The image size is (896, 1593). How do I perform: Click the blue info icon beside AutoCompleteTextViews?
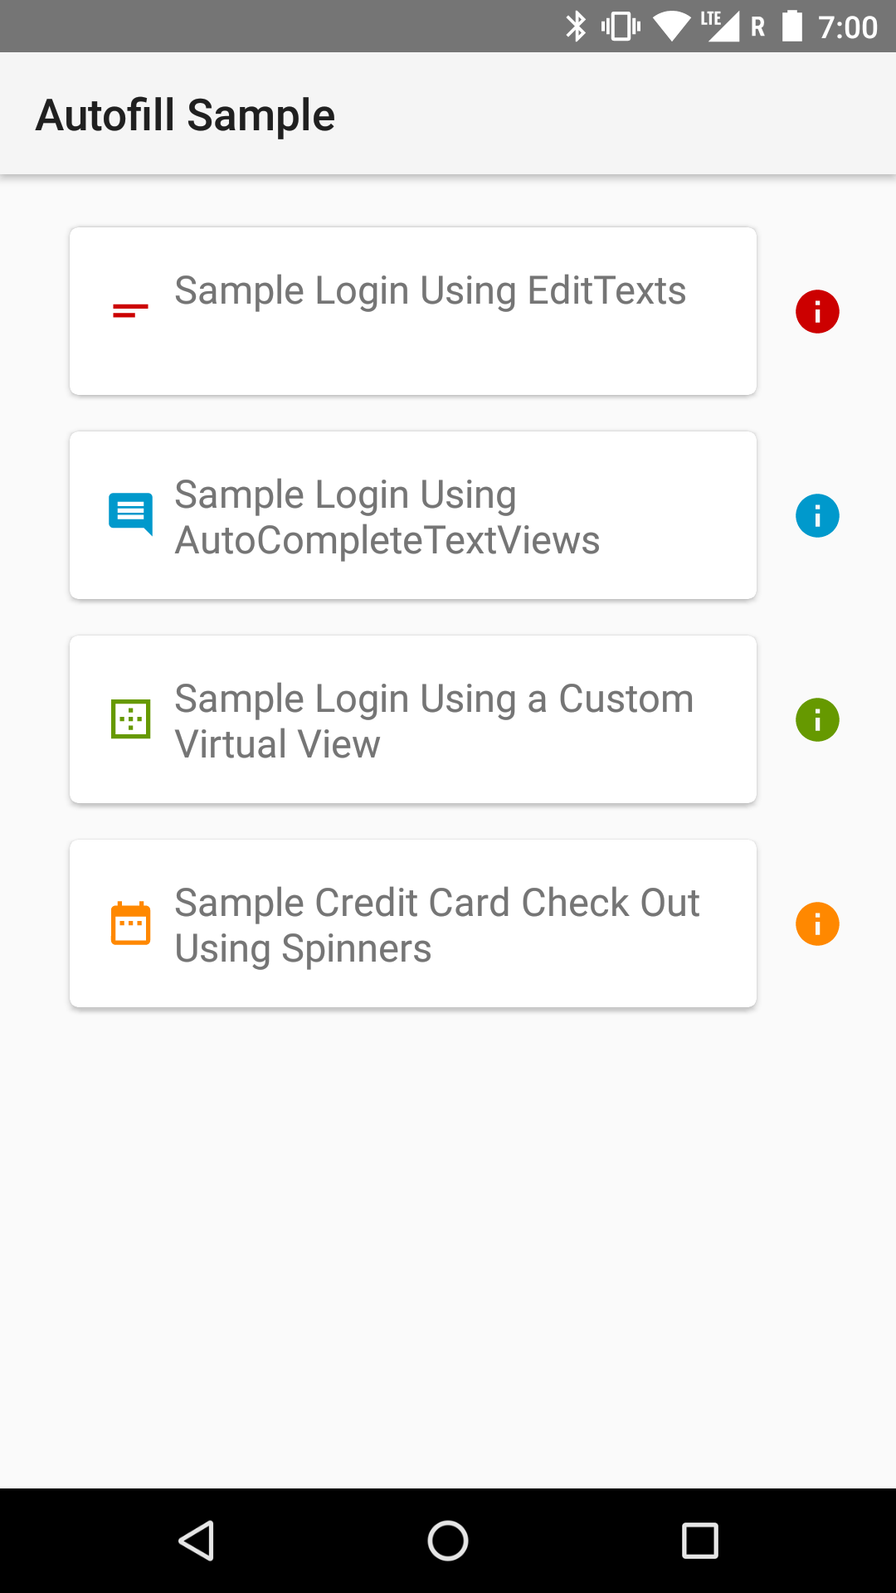(817, 515)
